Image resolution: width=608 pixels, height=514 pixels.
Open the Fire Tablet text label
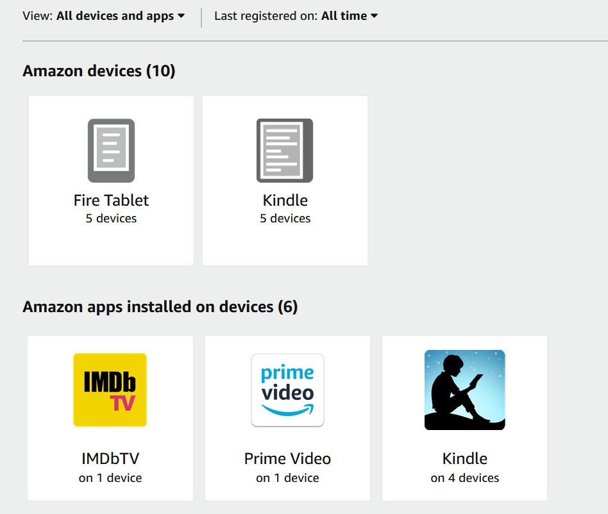pos(111,200)
